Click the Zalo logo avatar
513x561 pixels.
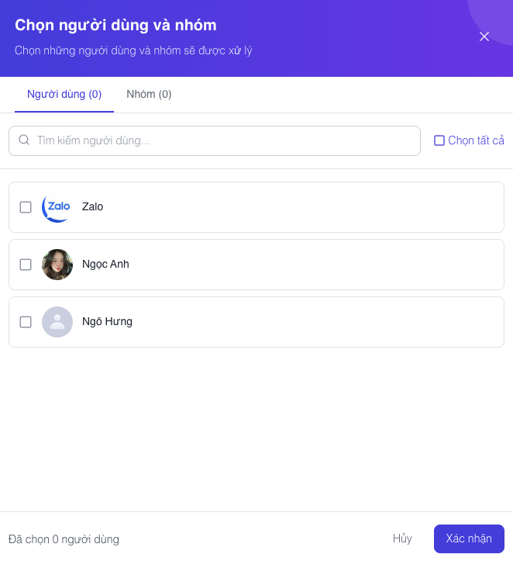coord(57,207)
